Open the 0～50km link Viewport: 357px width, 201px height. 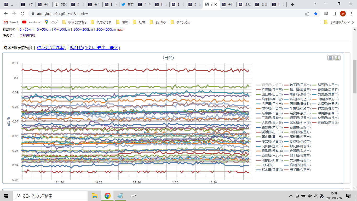coord(44,29)
